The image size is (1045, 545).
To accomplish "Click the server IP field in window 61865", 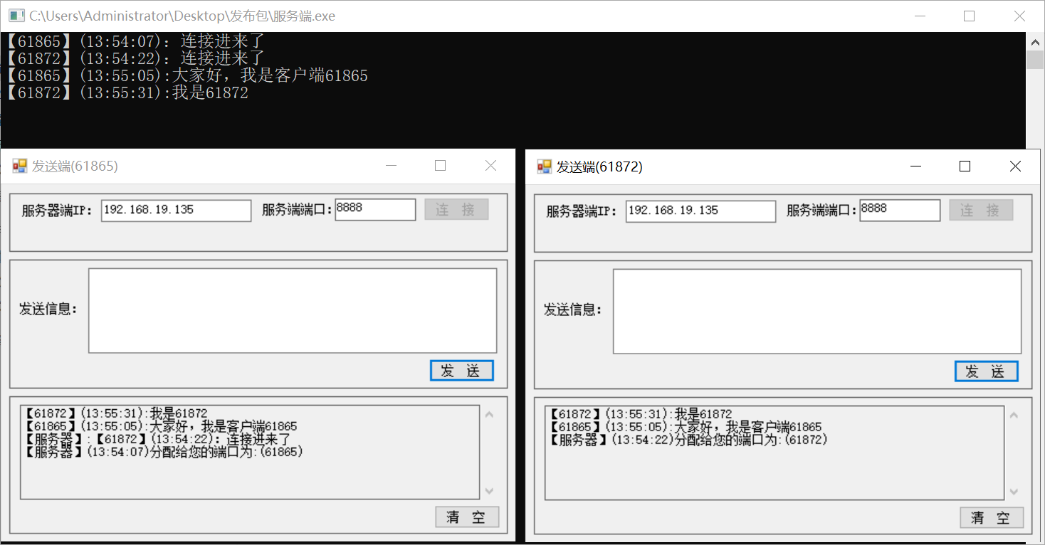I will point(177,211).
